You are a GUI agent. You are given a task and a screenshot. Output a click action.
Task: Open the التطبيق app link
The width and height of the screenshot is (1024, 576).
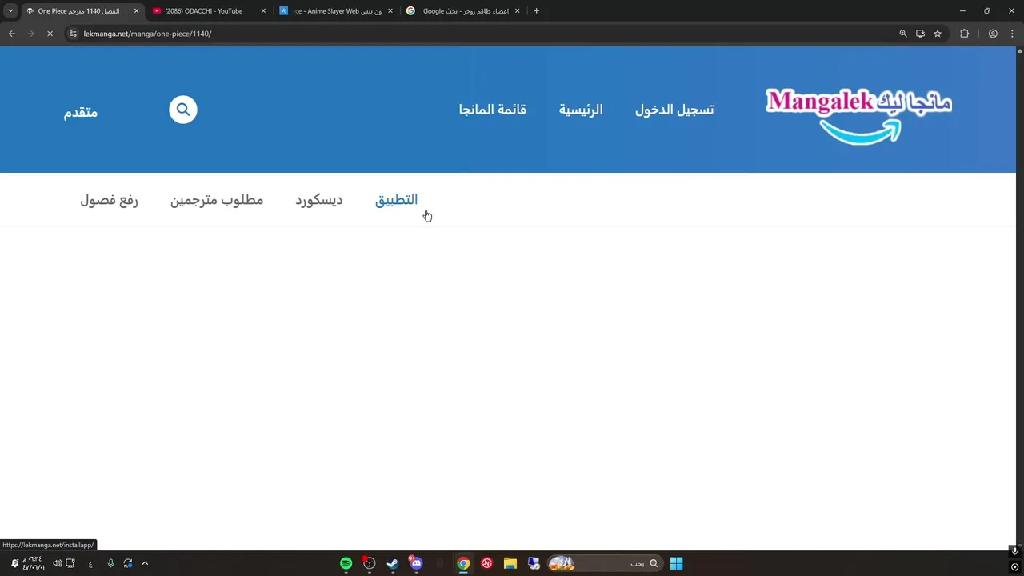tap(397, 200)
